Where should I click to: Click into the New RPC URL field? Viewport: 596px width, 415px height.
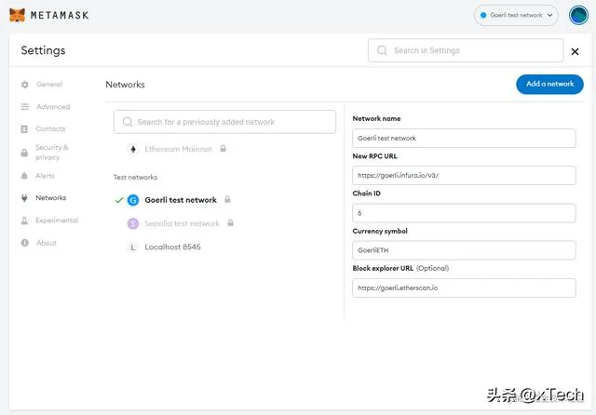pyautogui.click(x=464, y=176)
